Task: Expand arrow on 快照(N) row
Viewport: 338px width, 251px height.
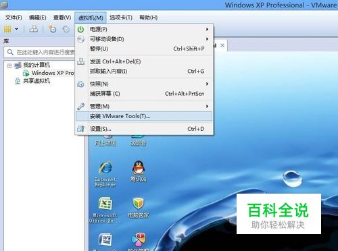Action: tap(207, 84)
